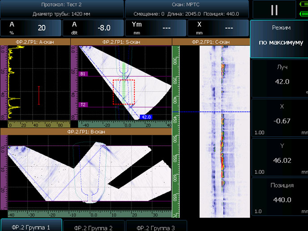Select the red dashed box in S-scan
Image resolution: width=308 pixels, height=231 pixels.
tap(124, 92)
